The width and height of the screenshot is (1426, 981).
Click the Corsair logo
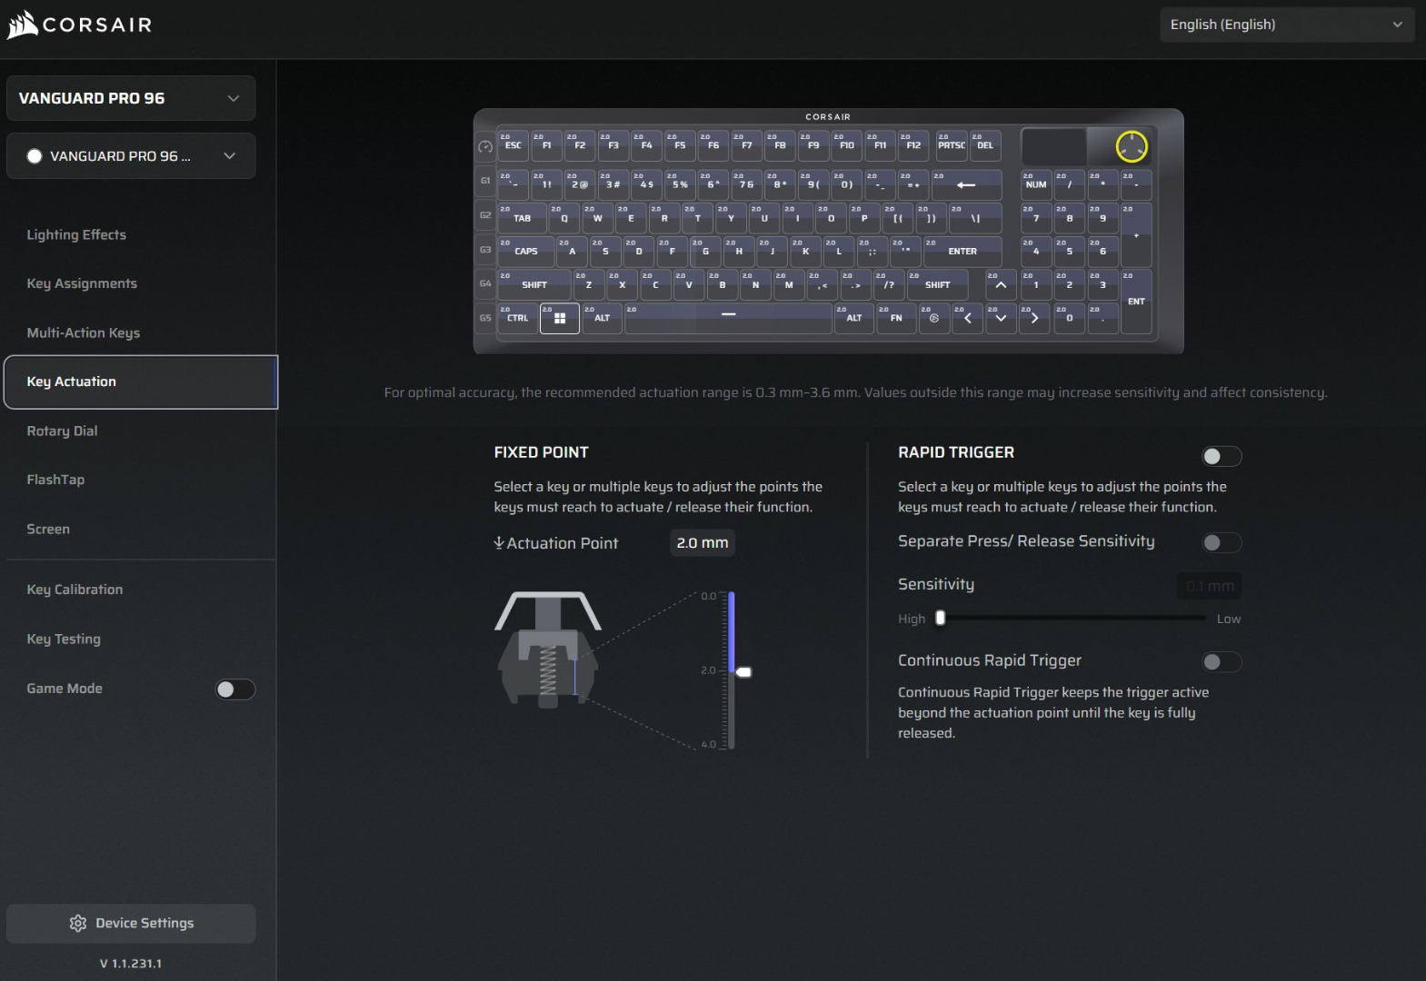79,25
